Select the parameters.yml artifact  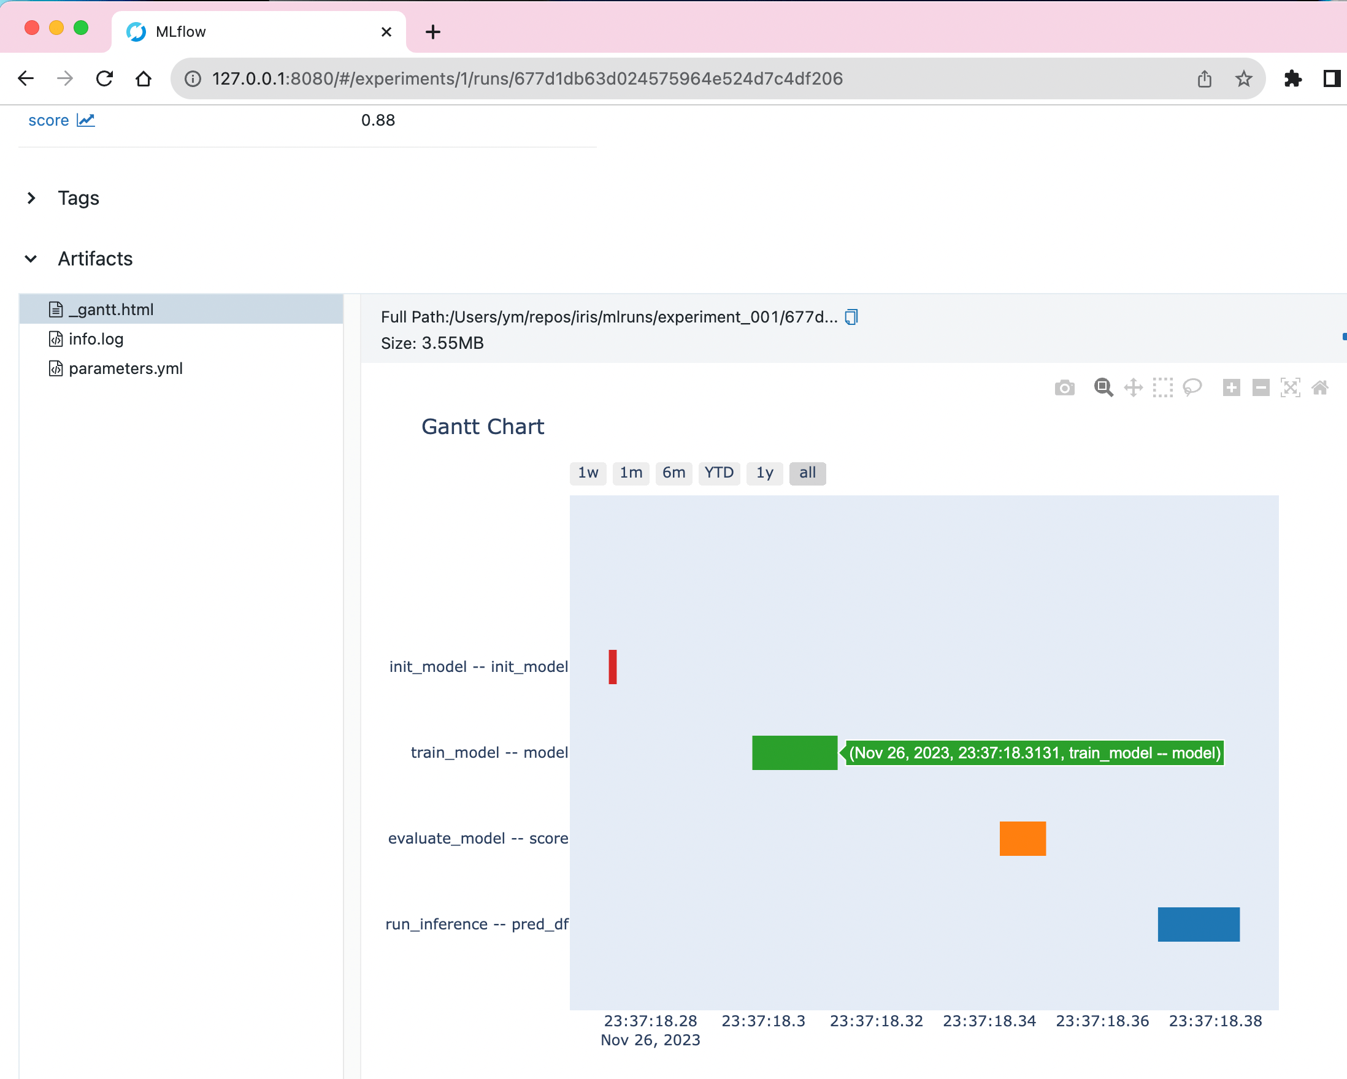click(x=125, y=368)
